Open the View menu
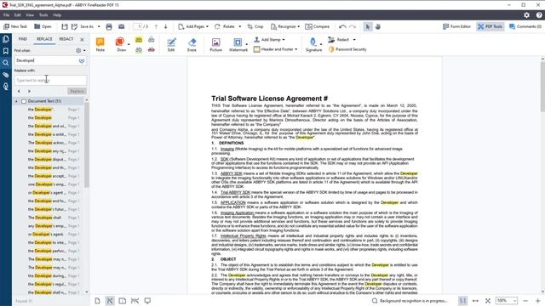The image size is (545, 306). click(30, 15)
